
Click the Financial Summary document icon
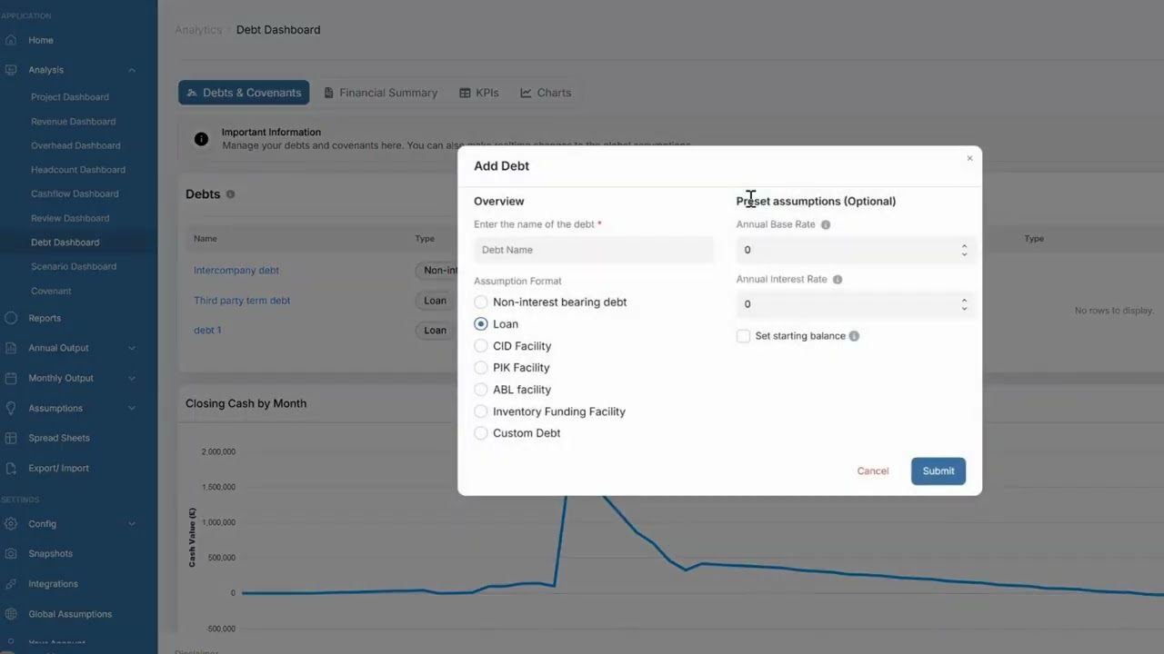pos(329,93)
